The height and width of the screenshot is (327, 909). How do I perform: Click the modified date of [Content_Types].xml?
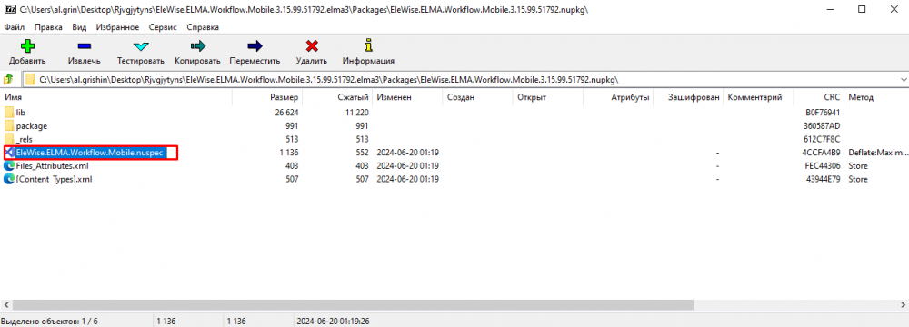pyautogui.click(x=407, y=179)
